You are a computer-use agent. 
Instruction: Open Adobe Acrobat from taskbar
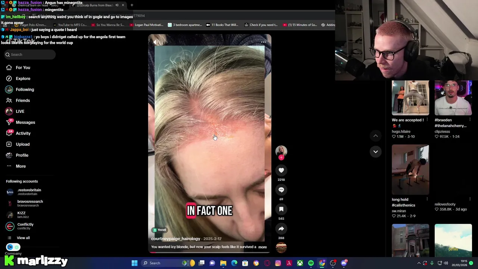click(289, 263)
